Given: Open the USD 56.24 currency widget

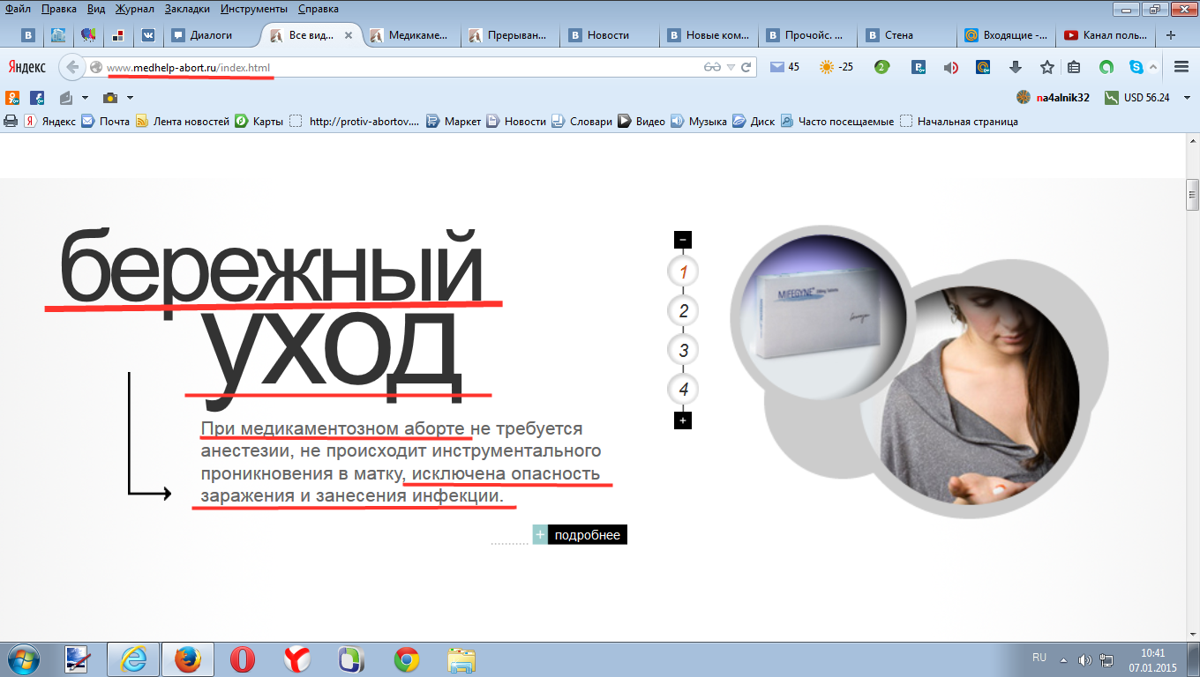Looking at the screenshot, I should tap(1137, 97).
